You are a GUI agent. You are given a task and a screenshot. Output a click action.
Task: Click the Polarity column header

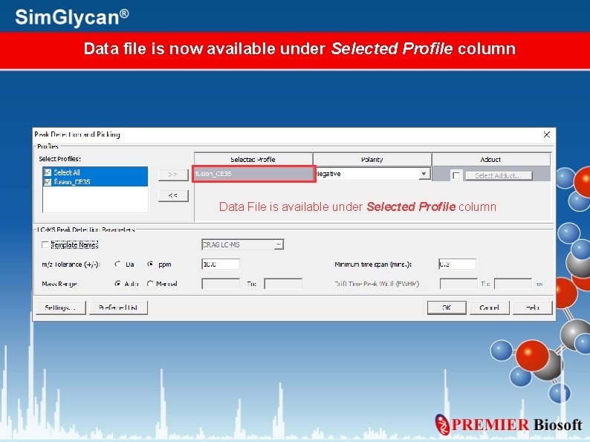(x=372, y=160)
